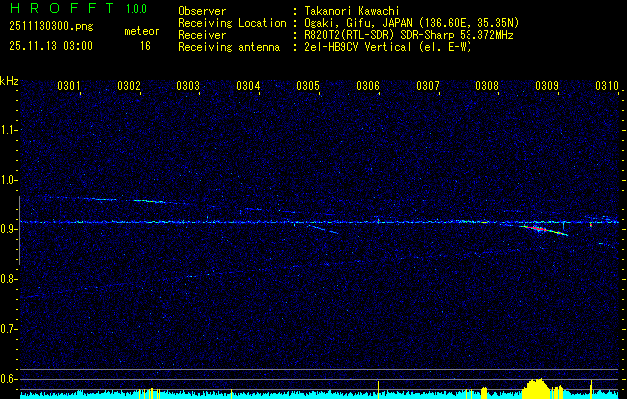Click the large yellow power peak at bottom
This screenshot has width=627, height=399.
[x=538, y=387]
